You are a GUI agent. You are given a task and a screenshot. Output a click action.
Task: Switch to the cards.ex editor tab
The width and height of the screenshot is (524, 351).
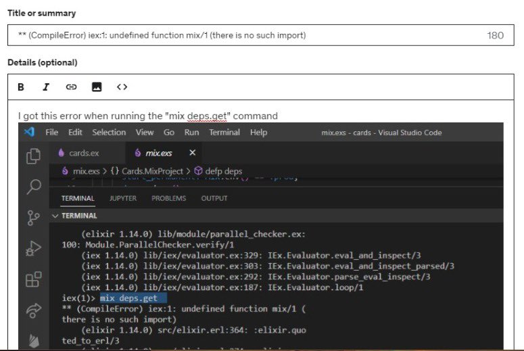click(x=87, y=153)
